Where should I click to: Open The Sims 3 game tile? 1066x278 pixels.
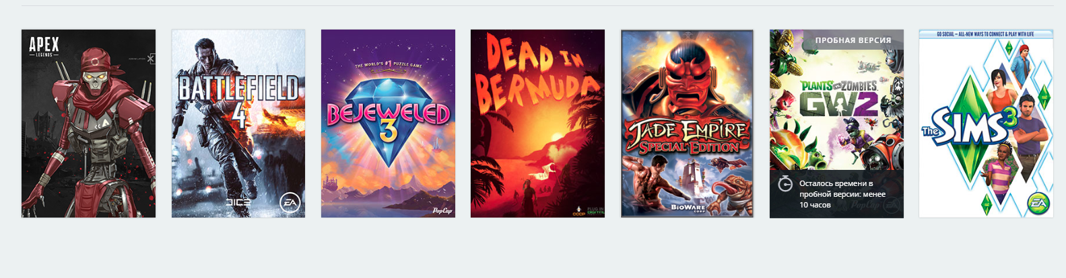tap(986, 124)
